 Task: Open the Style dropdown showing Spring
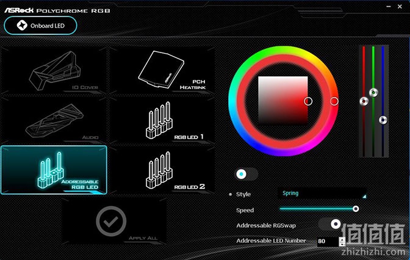point(322,193)
